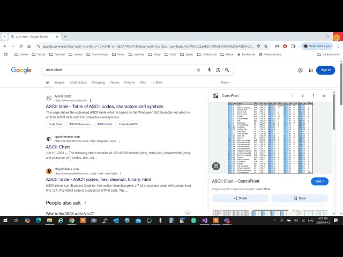This screenshot has width=343, height=257.
Task: Show next image in CommFront panel
Action: [x=303, y=96]
